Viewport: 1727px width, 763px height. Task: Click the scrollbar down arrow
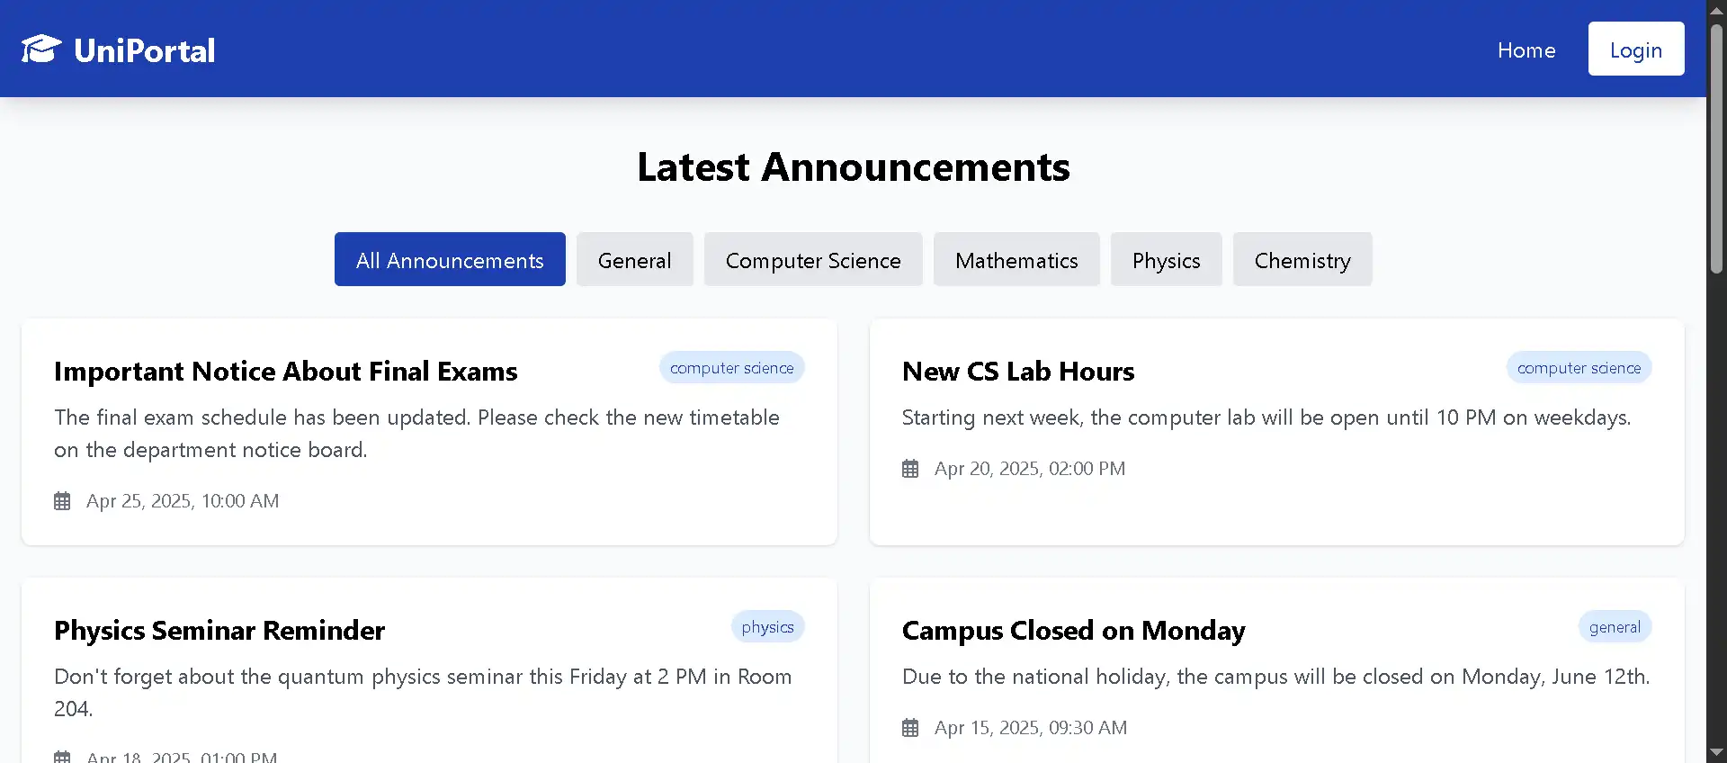click(x=1716, y=753)
